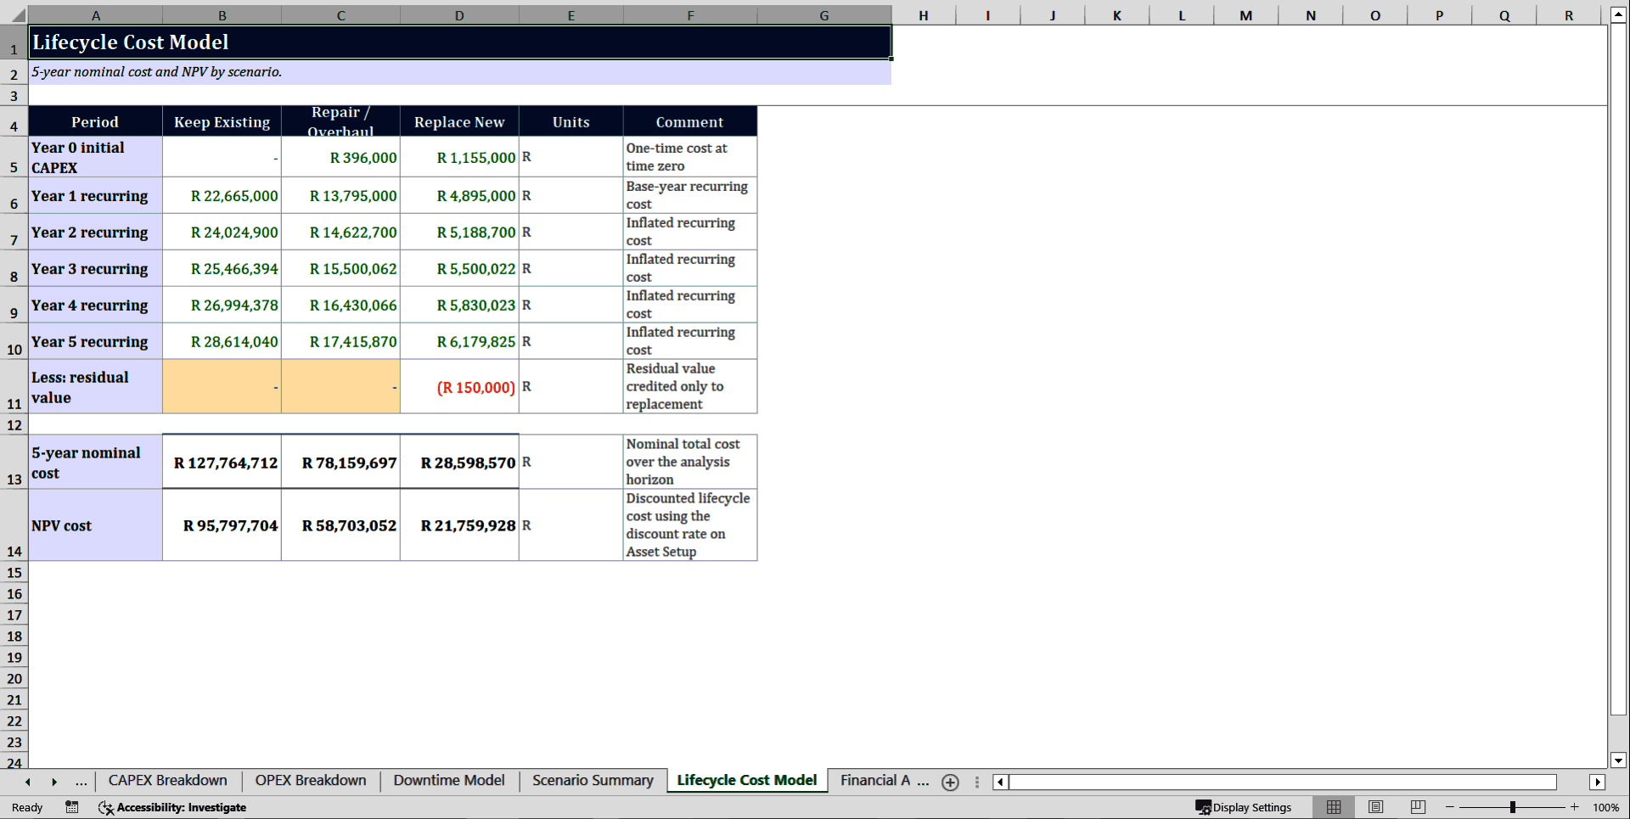This screenshot has width=1630, height=819.
Task: Select cell with R 26,994,378
Action: (x=222, y=305)
